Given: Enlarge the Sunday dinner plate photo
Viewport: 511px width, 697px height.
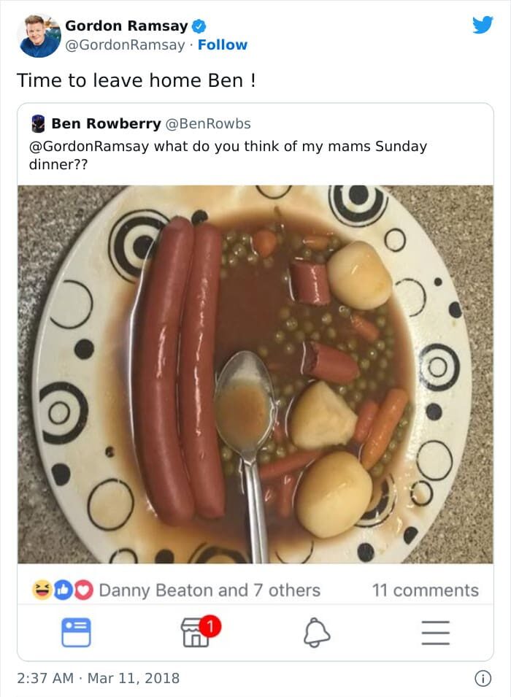Looking at the screenshot, I should pyautogui.click(x=255, y=374).
